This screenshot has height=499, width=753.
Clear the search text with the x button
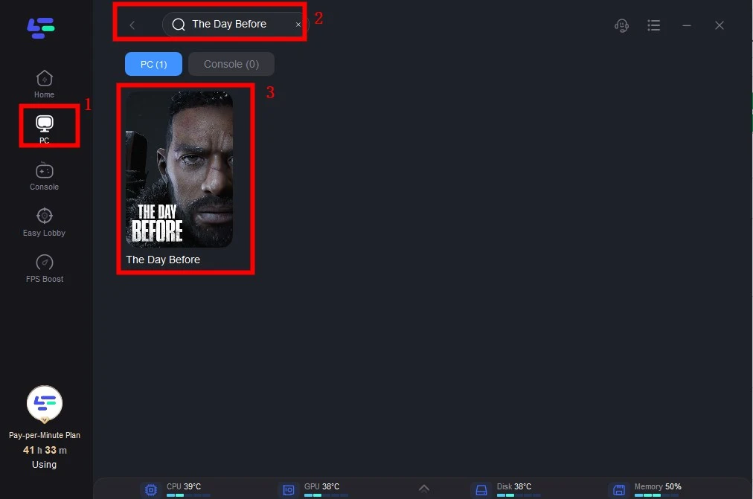[x=298, y=25]
